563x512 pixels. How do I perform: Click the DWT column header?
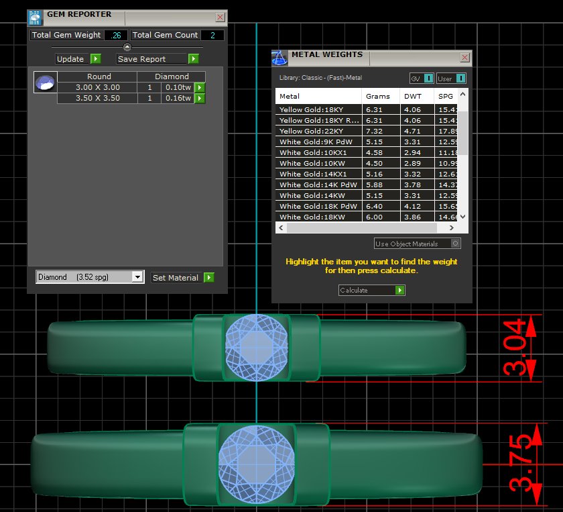coord(417,97)
